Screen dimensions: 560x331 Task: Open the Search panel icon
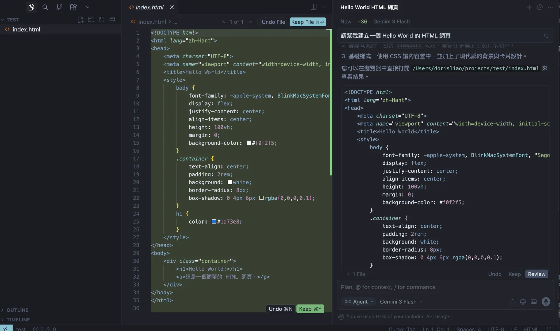45,7
